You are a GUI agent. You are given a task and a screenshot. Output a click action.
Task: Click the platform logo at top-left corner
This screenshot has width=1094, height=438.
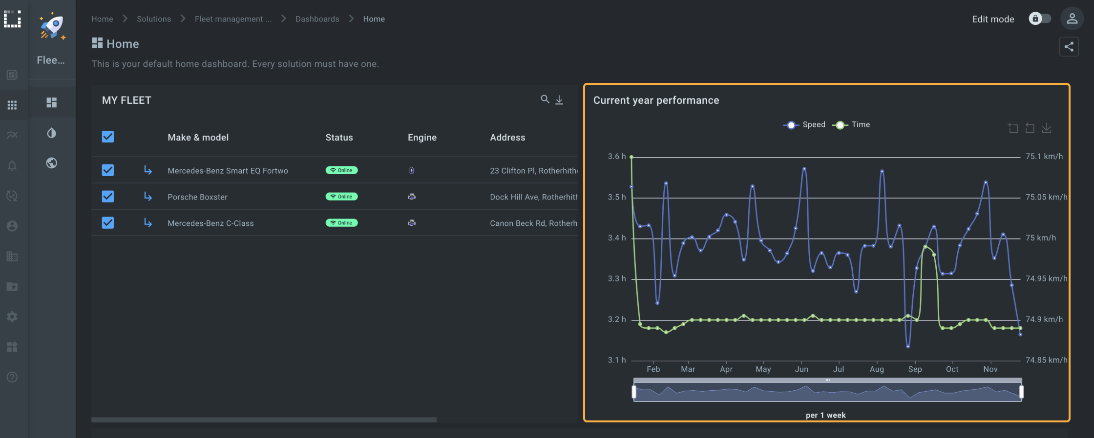pyautogui.click(x=12, y=19)
